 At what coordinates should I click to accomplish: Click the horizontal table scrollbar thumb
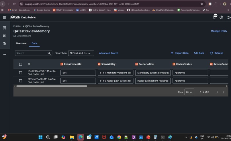(52, 86)
